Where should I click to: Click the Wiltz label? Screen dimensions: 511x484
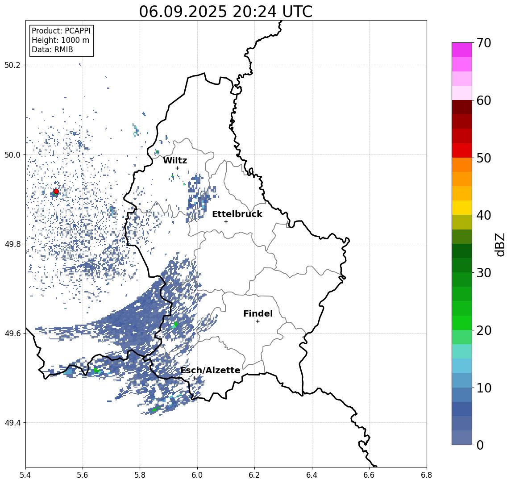pos(175,160)
